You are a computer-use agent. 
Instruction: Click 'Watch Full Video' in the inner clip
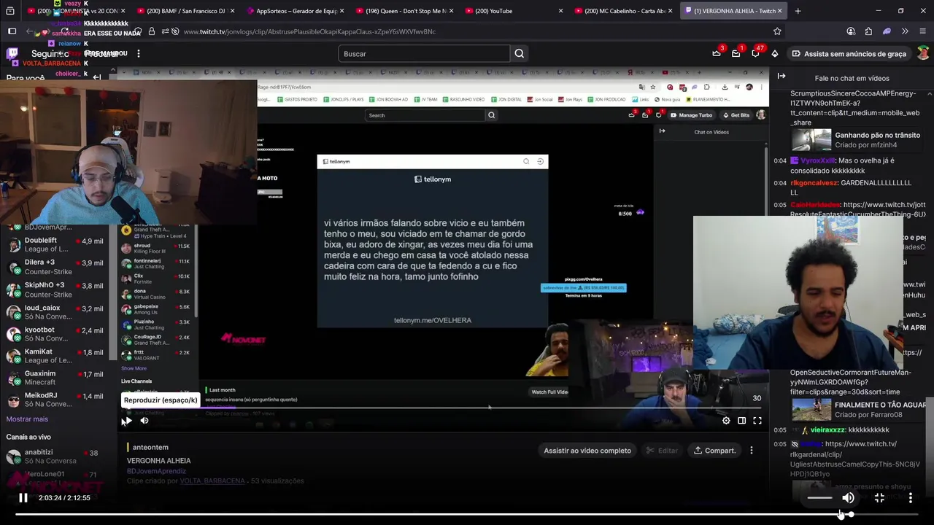[x=549, y=392]
